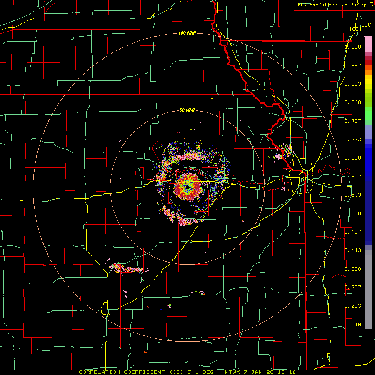Select the 0.520 scale value
This screenshot has height=375, width=375.
click(353, 213)
